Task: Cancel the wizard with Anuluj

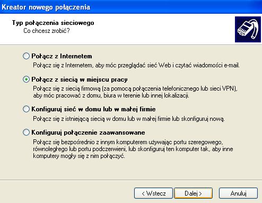Action: coord(238,193)
